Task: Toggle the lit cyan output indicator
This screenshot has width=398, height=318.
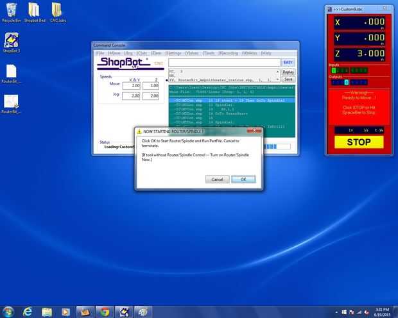Action: tap(346, 82)
